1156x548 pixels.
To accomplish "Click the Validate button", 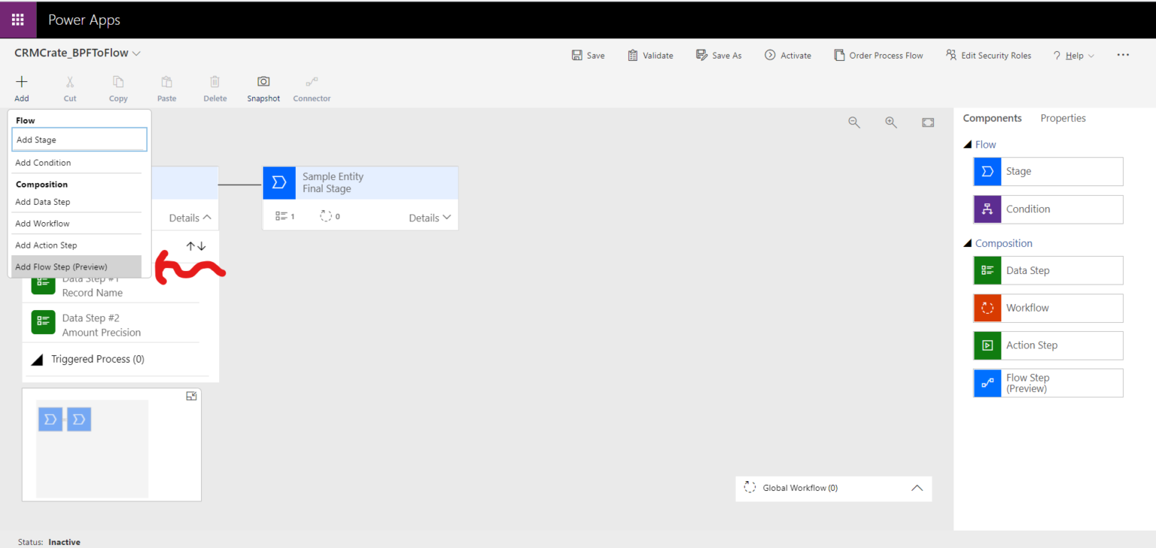I will pos(650,55).
